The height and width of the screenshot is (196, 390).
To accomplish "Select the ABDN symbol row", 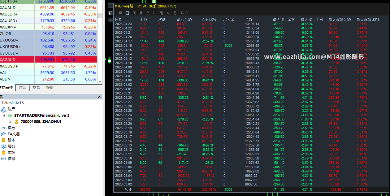I will pos(49,79).
